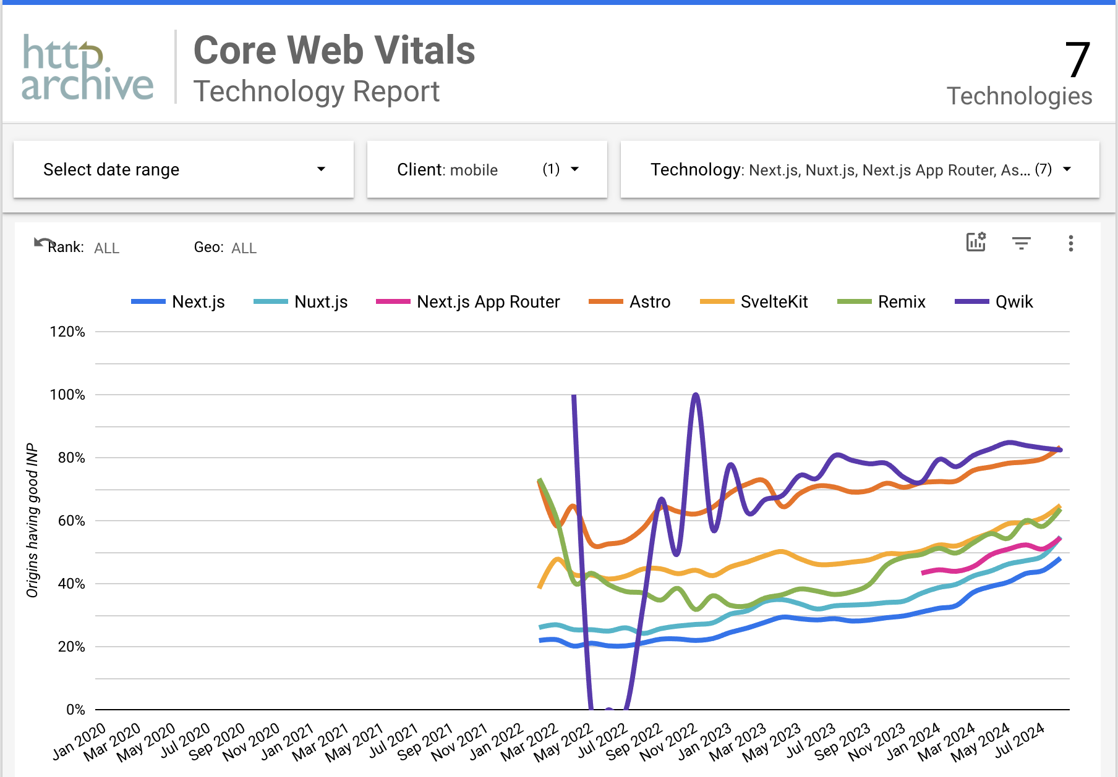Click the dropdown arrow in Select date range
The width and height of the screenshot is (1118, 777).
coord(321,169)
